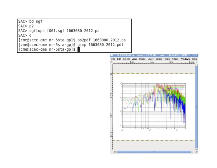The image size is (217, 168).
Task: Open the Layer menu
Action: (150, 59)
